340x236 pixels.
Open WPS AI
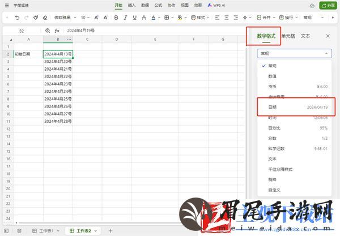click(x=216, y=6)
